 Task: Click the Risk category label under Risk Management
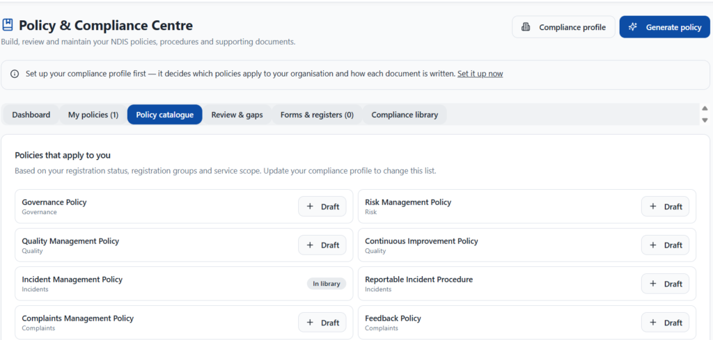point(370,212)
